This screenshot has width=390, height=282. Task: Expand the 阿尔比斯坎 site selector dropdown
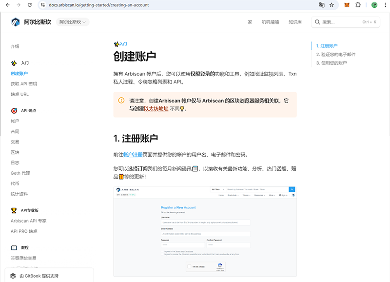tap(73, 22)
